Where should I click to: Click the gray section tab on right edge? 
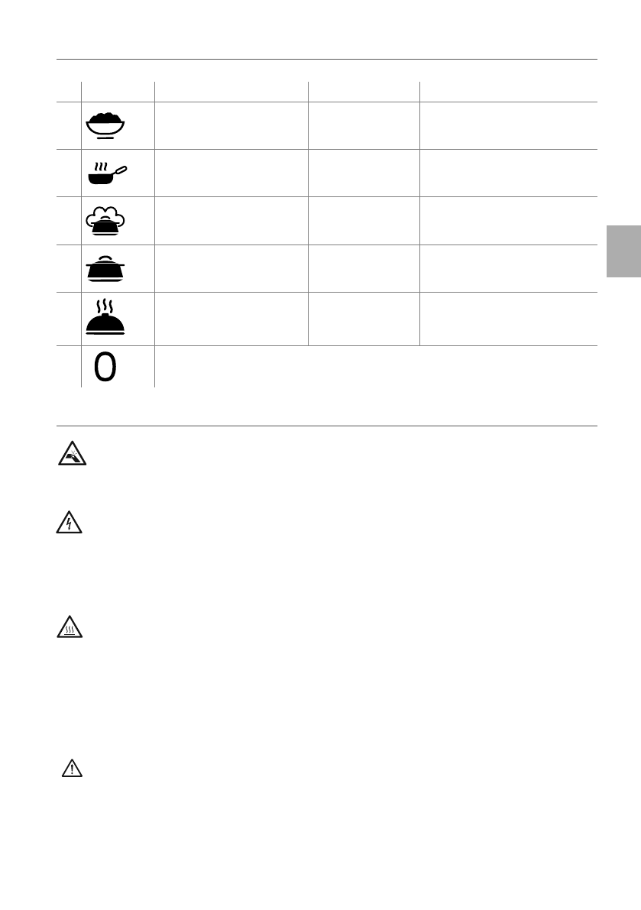[623, 251]
